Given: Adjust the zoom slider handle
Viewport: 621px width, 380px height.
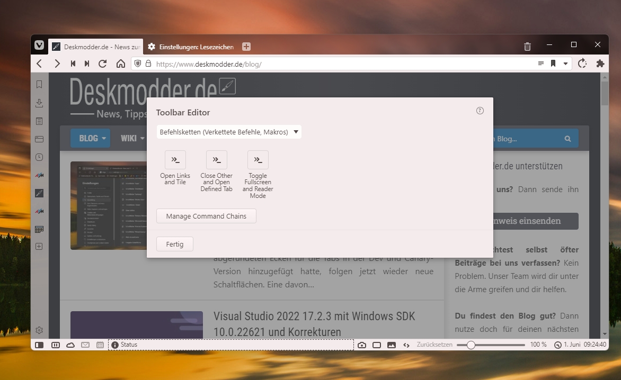Looking at the screenshot, I should pos(471,345).
